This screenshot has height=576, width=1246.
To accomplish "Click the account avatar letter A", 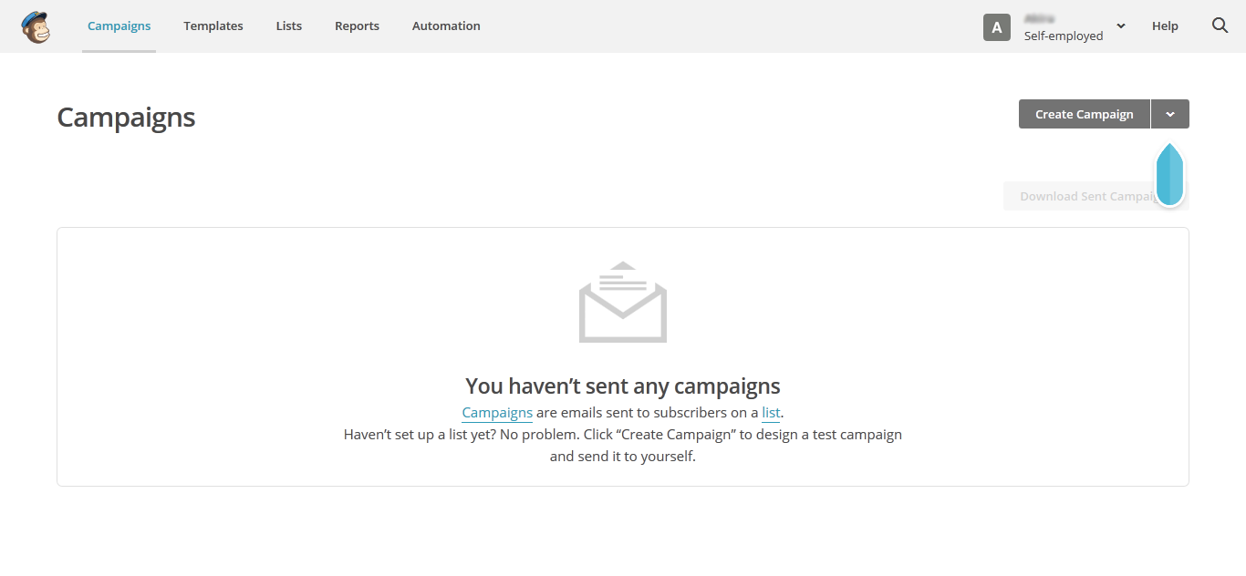I will 996,27.
